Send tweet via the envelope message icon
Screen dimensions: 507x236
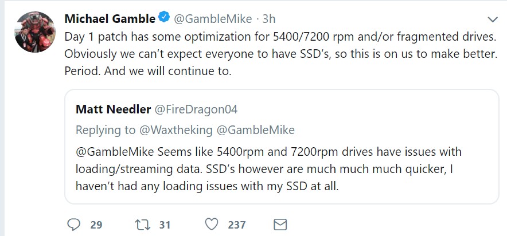coord(280,224)
